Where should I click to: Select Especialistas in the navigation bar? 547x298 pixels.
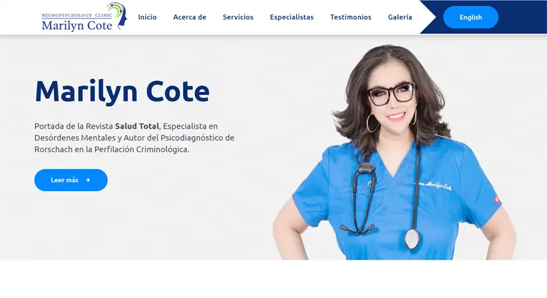[x=292, y=17]
